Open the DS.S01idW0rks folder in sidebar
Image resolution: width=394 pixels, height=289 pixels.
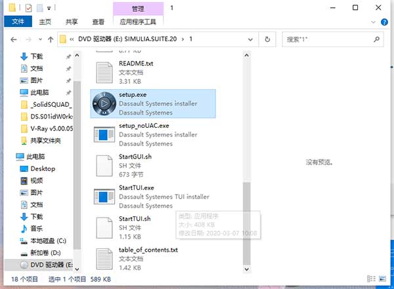[x=51, y=117]
